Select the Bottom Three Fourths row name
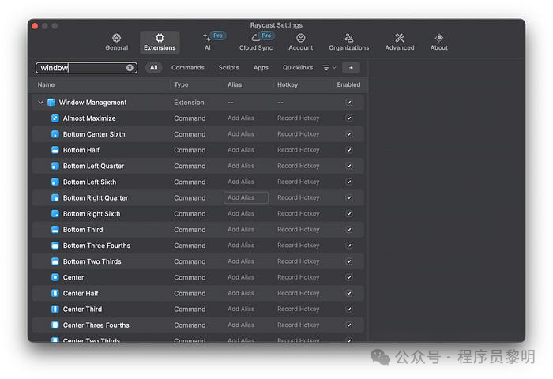 96,246
